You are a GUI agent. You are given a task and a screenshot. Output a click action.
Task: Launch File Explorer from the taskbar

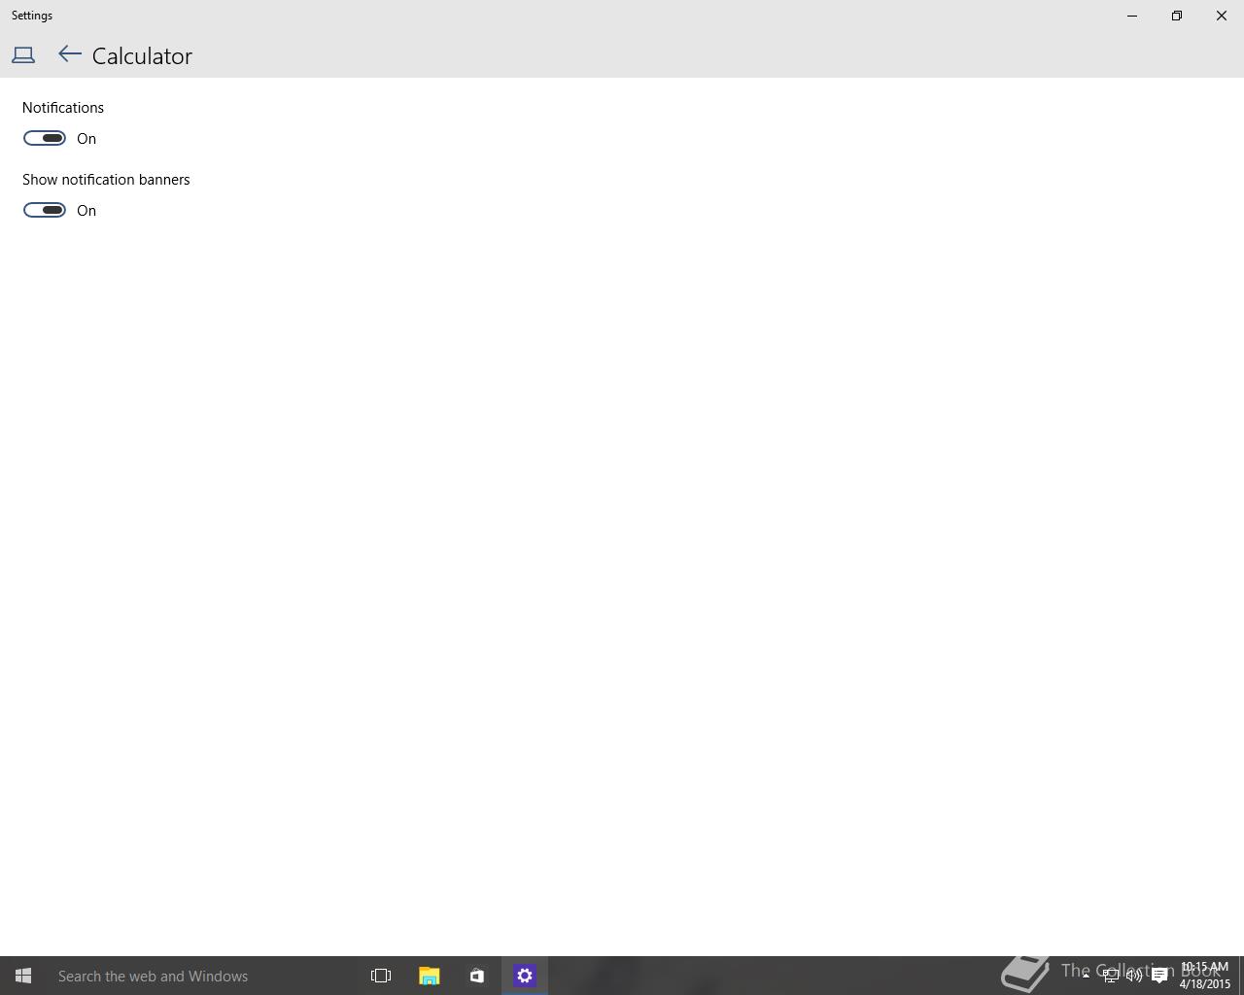(429, 976)
